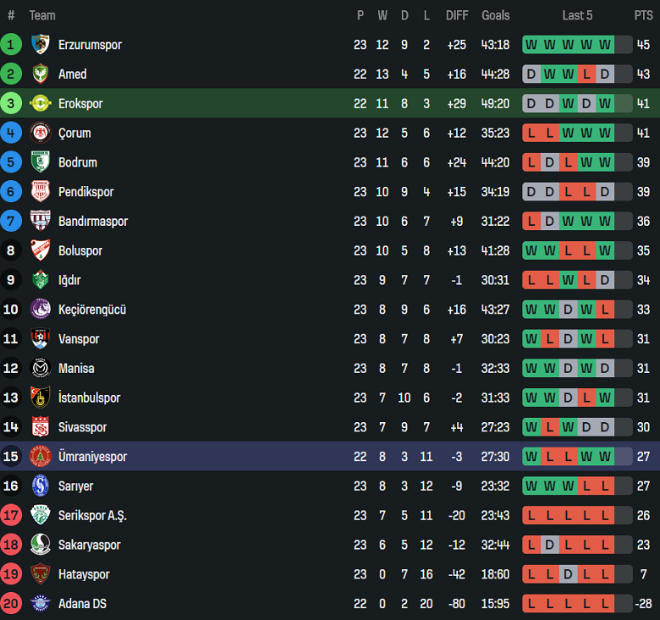Click the Sivasspor red crest icon
The height and width of the screenshot is (620, 660).
(x=41, y=427)
